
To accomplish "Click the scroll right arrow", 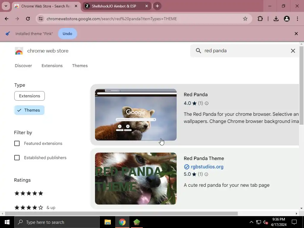I will point(297,213).
